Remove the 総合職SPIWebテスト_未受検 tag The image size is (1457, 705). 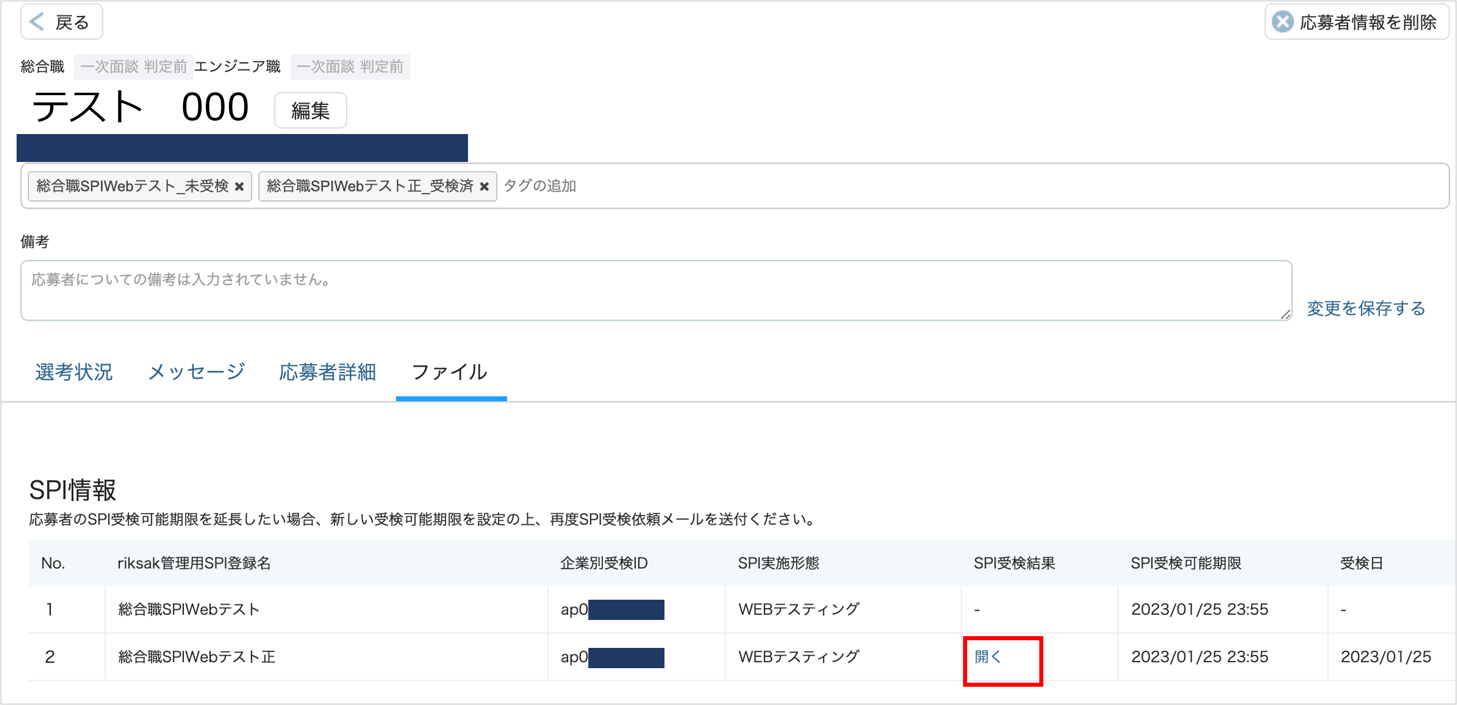[239, 187]
